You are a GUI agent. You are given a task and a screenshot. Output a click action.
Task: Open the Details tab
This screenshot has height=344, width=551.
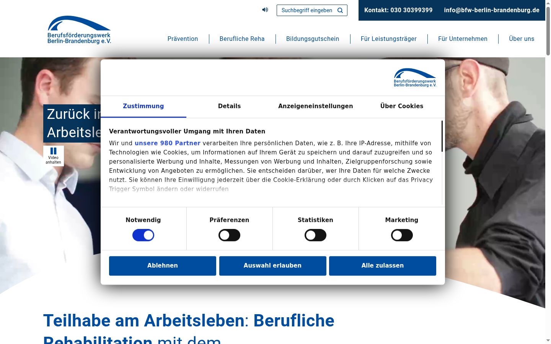point(230,106)
